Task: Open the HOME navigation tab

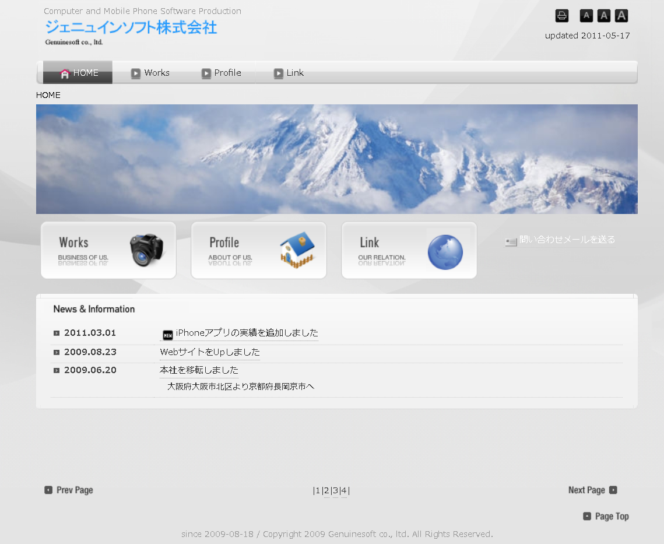Action: click(x=78, y=73)
